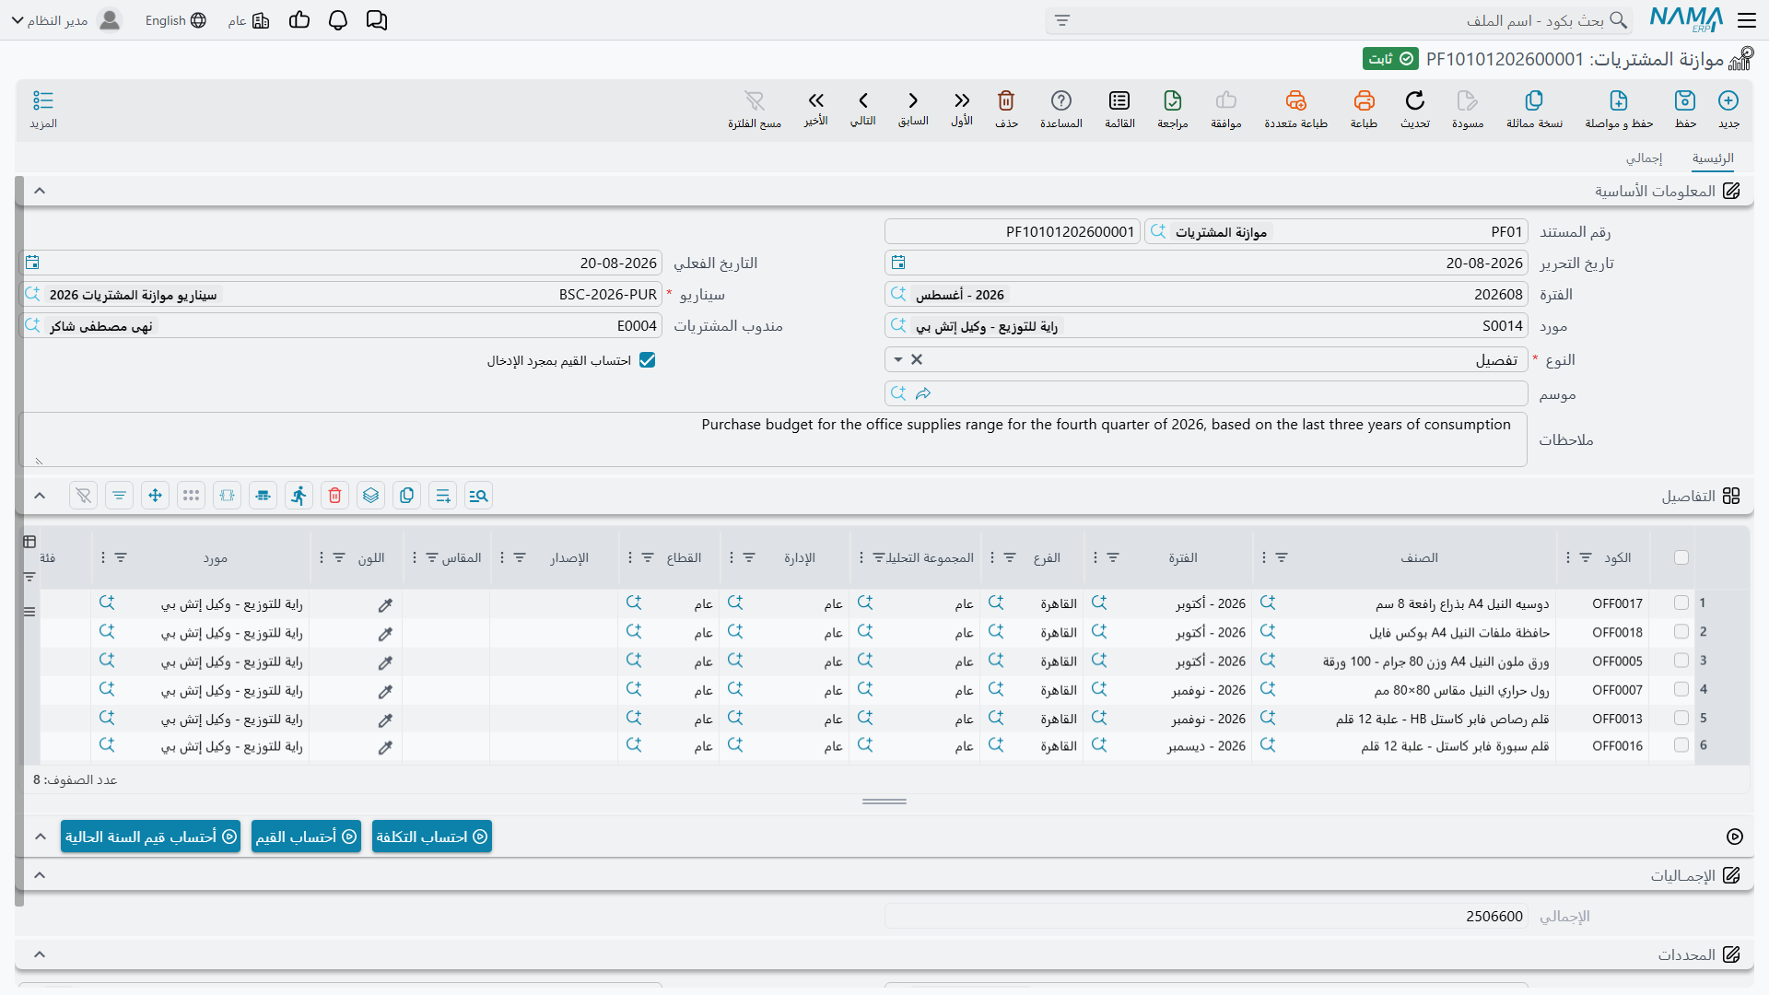Screen dimensions: 1769x995
Task: Click the أحتساب قيم السنة الحالية button
Action: (151, 837)
